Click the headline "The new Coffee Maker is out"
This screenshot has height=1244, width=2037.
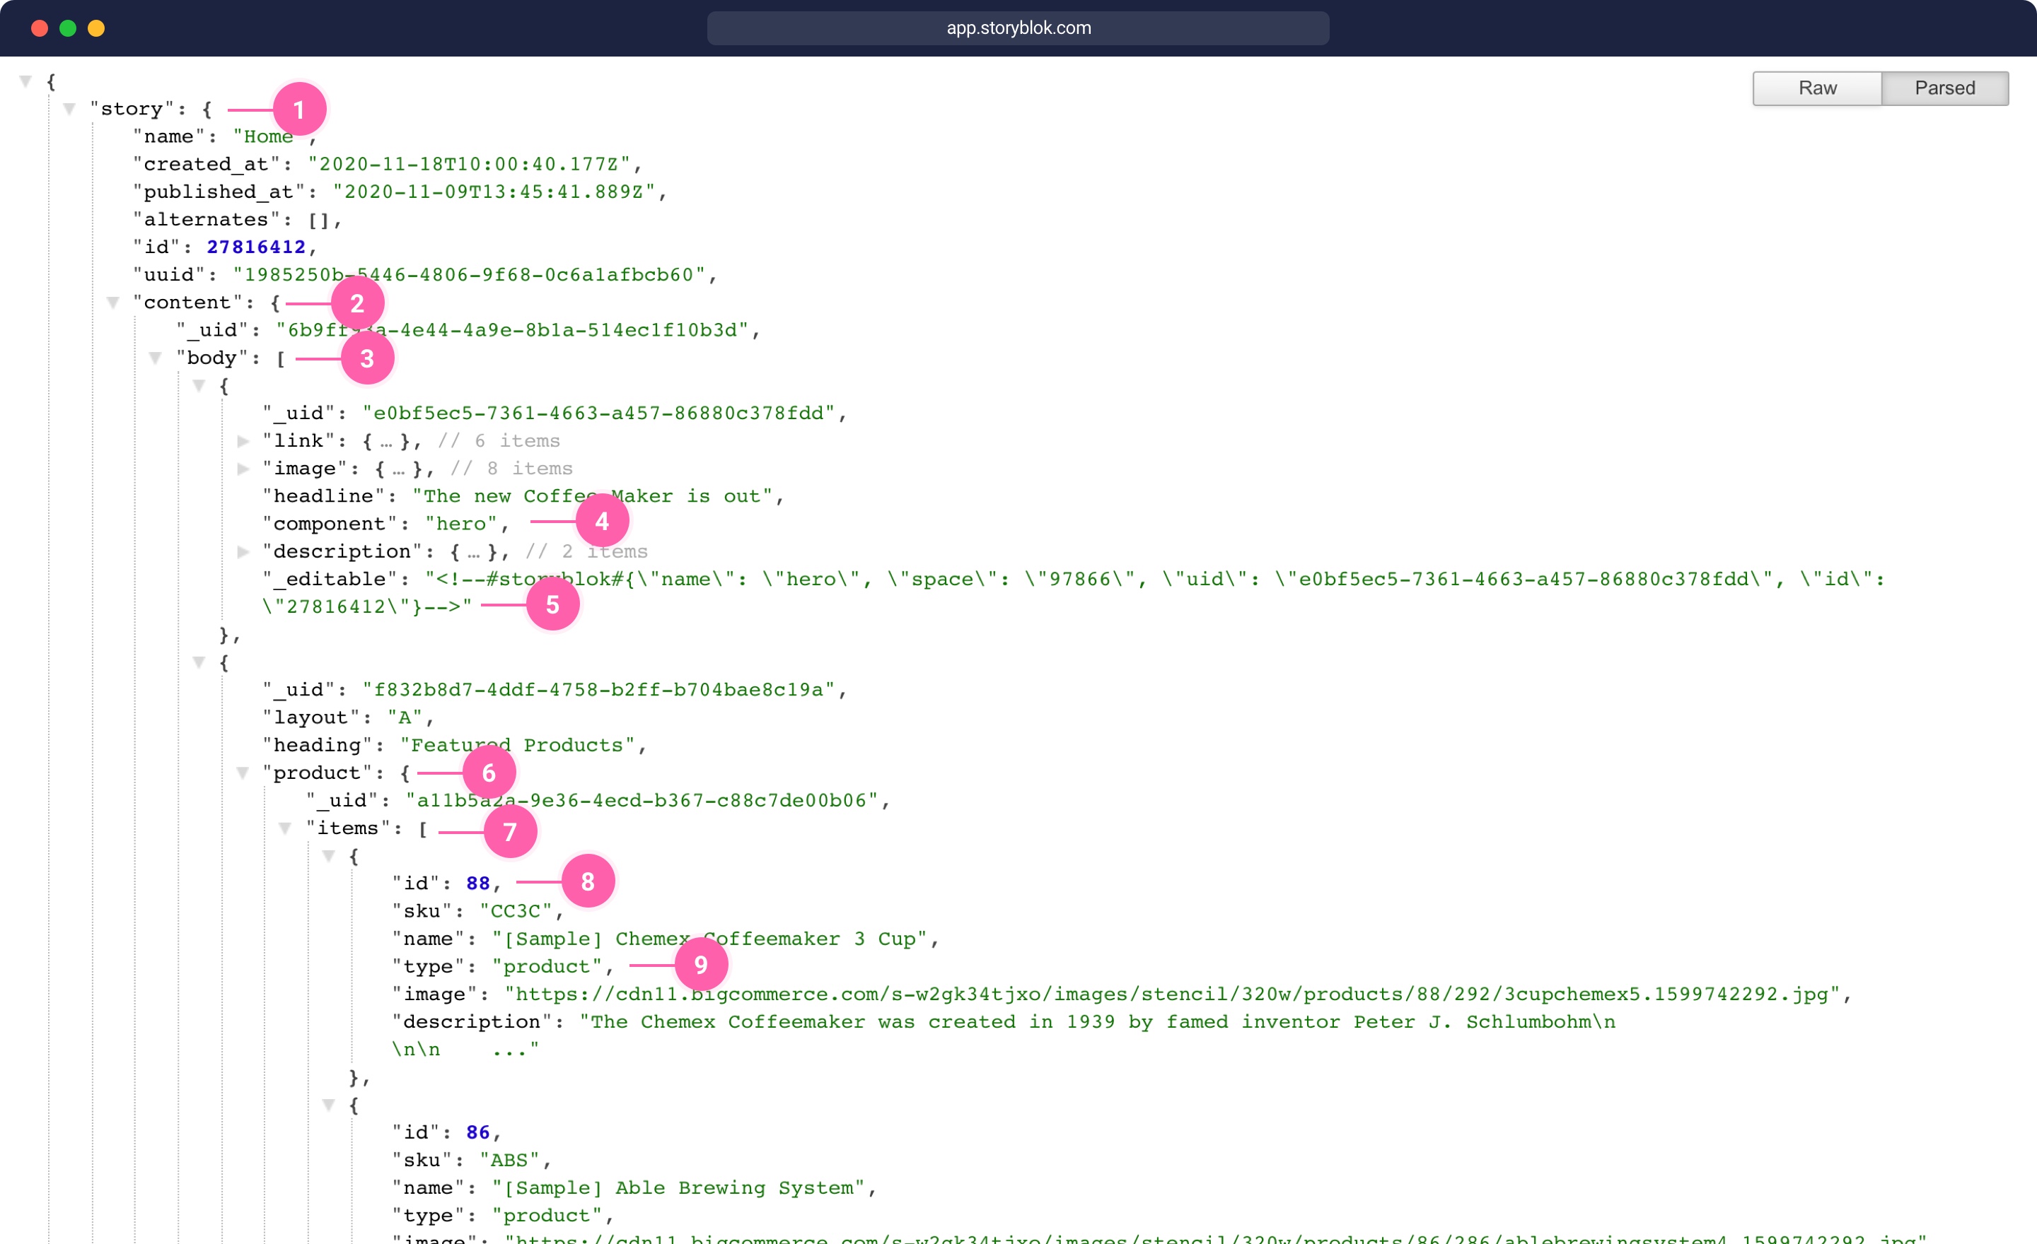tap(592, 496)
